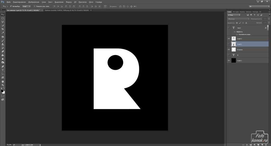Viewport: 271px width, 146px height.
Task: Open the Изображение menu
Action: (x=34, y=2)
